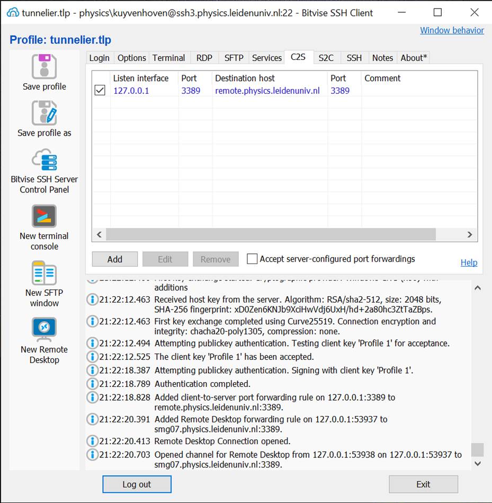Click the Bitvise cloud icon in title bar
The image size is (492, 503).
click(x=13, y=13)
